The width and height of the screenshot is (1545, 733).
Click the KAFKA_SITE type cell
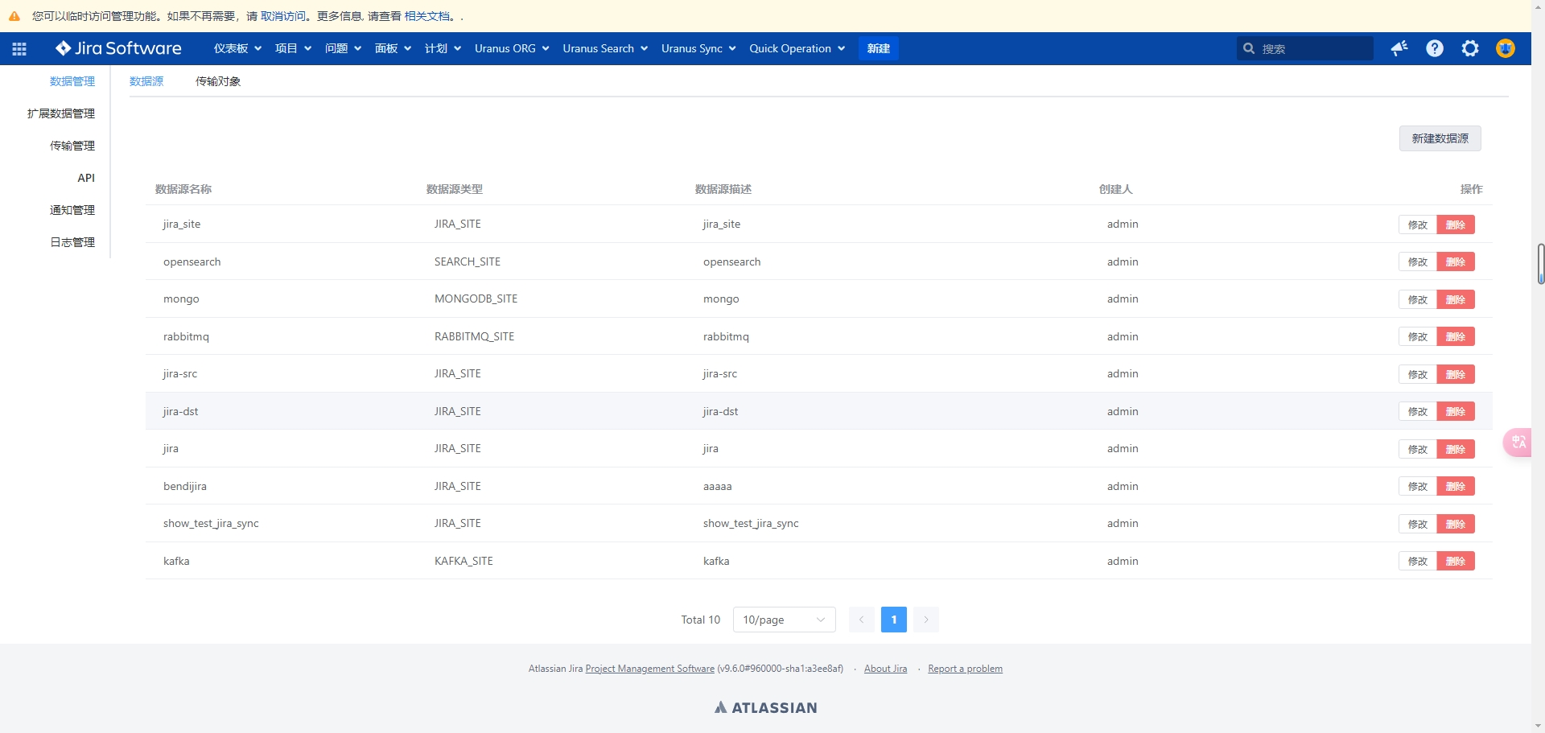pyautogui.click(x=463, y=561)
